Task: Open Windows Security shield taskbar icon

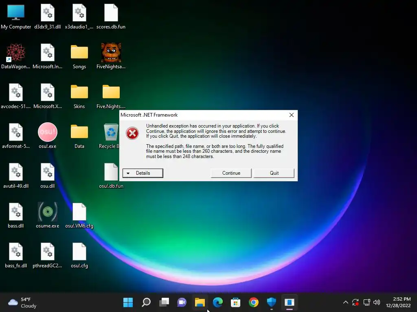Action: coord(272,302)
